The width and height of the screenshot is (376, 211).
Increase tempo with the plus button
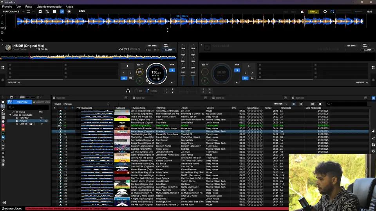[x=159, y=79]
